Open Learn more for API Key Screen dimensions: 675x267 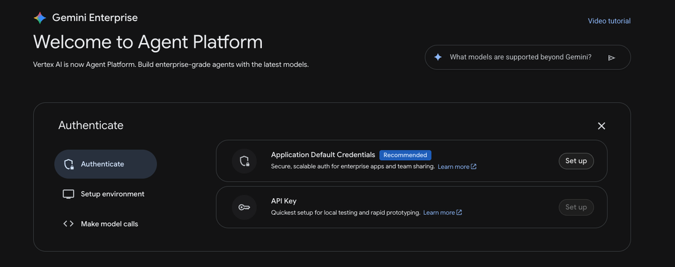(442, 213)
